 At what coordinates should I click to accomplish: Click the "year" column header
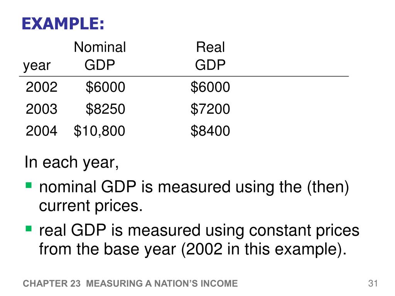tap(37, 65)
